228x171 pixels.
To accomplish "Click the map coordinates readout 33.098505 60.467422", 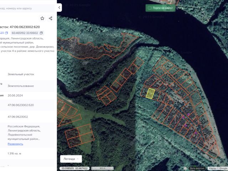I will tap(74, 169).
